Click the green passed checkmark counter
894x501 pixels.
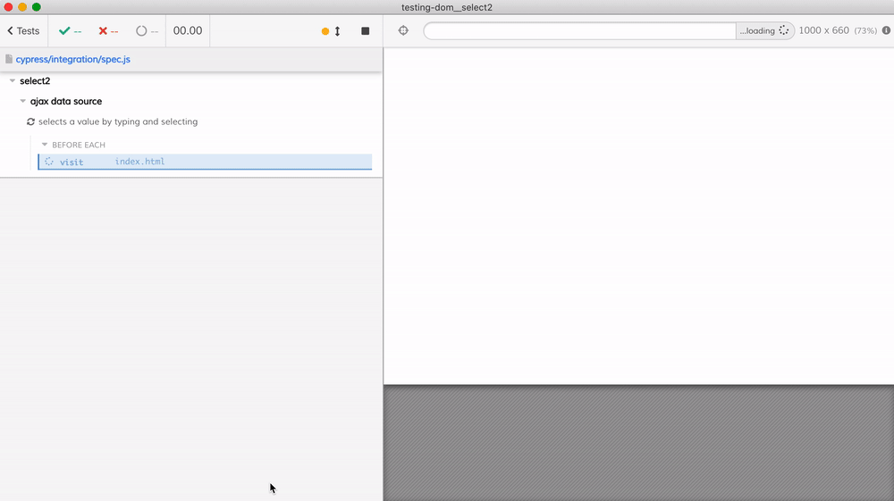coord(70,30)
